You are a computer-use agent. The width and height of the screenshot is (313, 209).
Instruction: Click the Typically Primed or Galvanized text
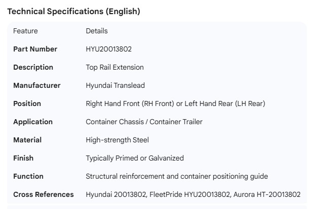click(x=135, y=158)
